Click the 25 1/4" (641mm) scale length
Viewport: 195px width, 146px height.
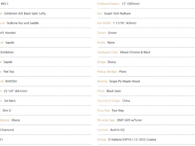[x=15, y=91]
